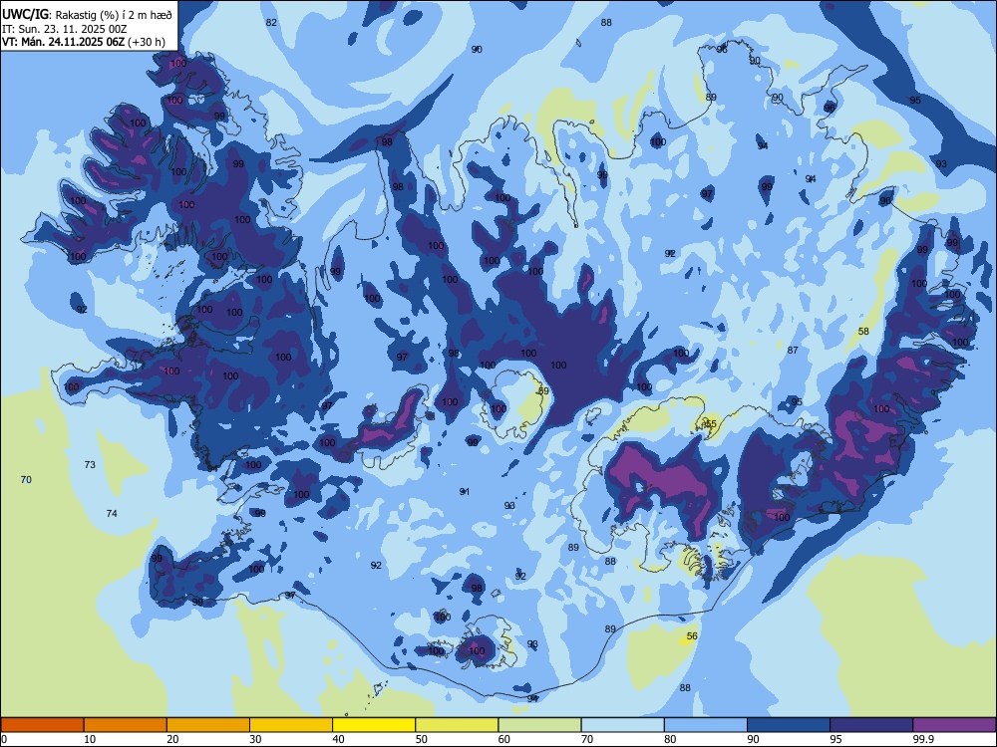Click the map value '56' off south coast

693,635
